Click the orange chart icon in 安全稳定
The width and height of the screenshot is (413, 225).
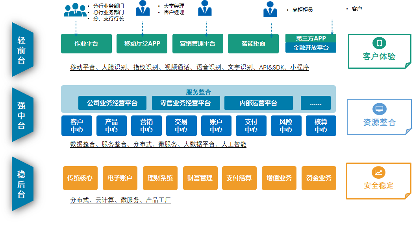click(x=378, y=172)
